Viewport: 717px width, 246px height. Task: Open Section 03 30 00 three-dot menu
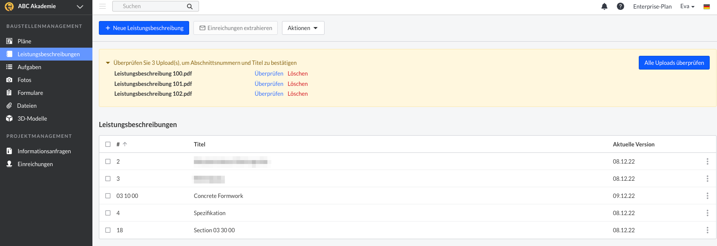point(707,230)
